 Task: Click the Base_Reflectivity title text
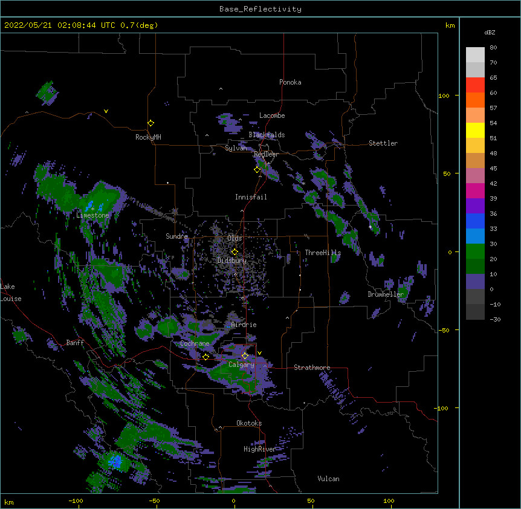pos(260,9)
